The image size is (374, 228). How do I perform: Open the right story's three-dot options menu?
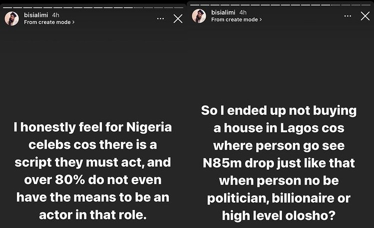coord(348,16)
